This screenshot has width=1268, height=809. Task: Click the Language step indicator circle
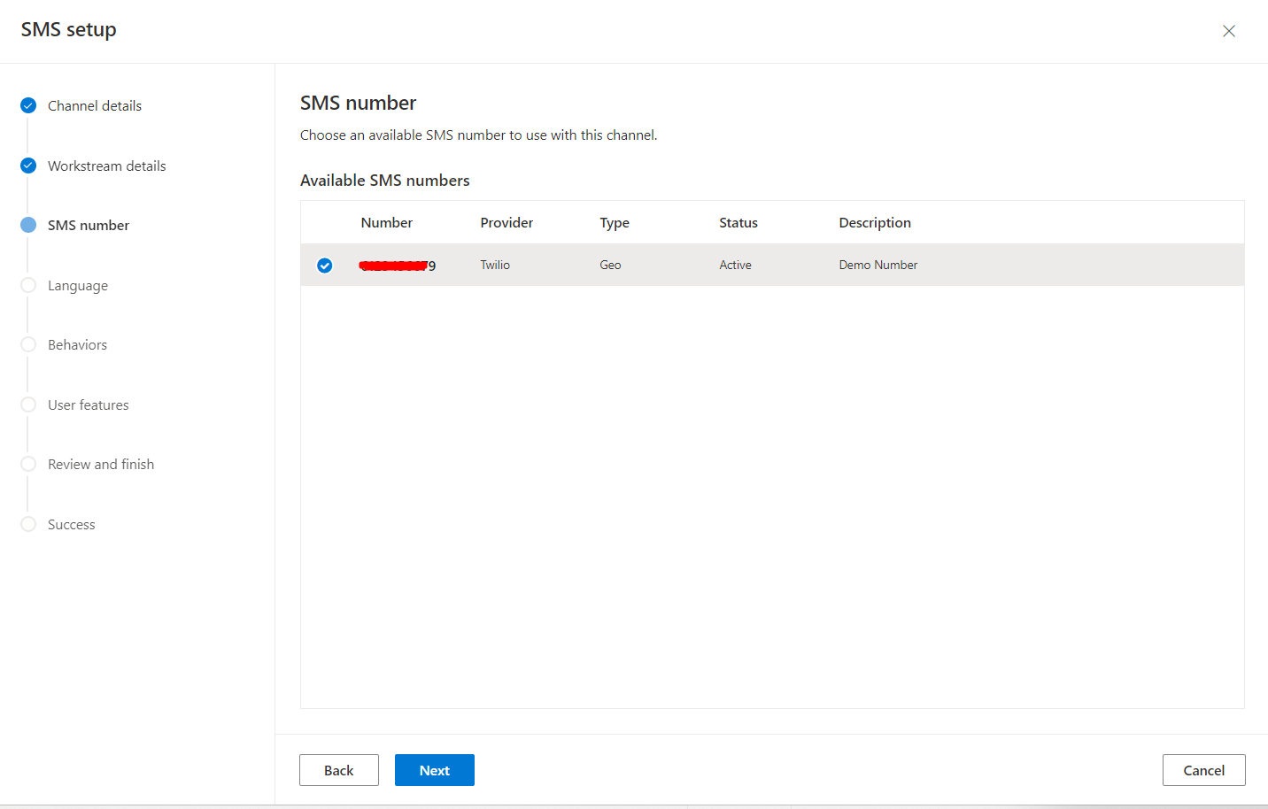[x=27, y=285]
